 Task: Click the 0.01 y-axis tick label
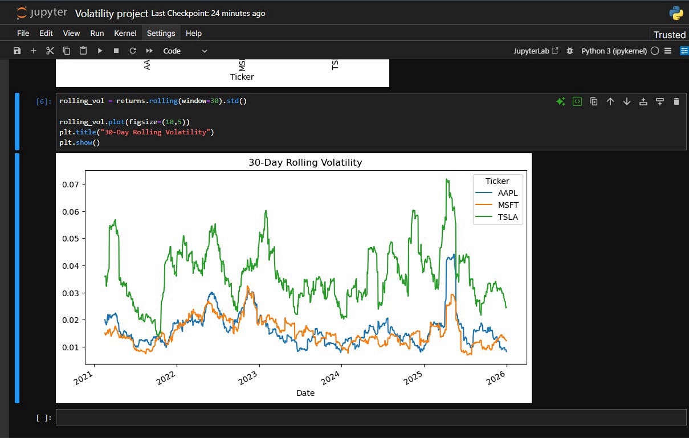click(71, 347)
